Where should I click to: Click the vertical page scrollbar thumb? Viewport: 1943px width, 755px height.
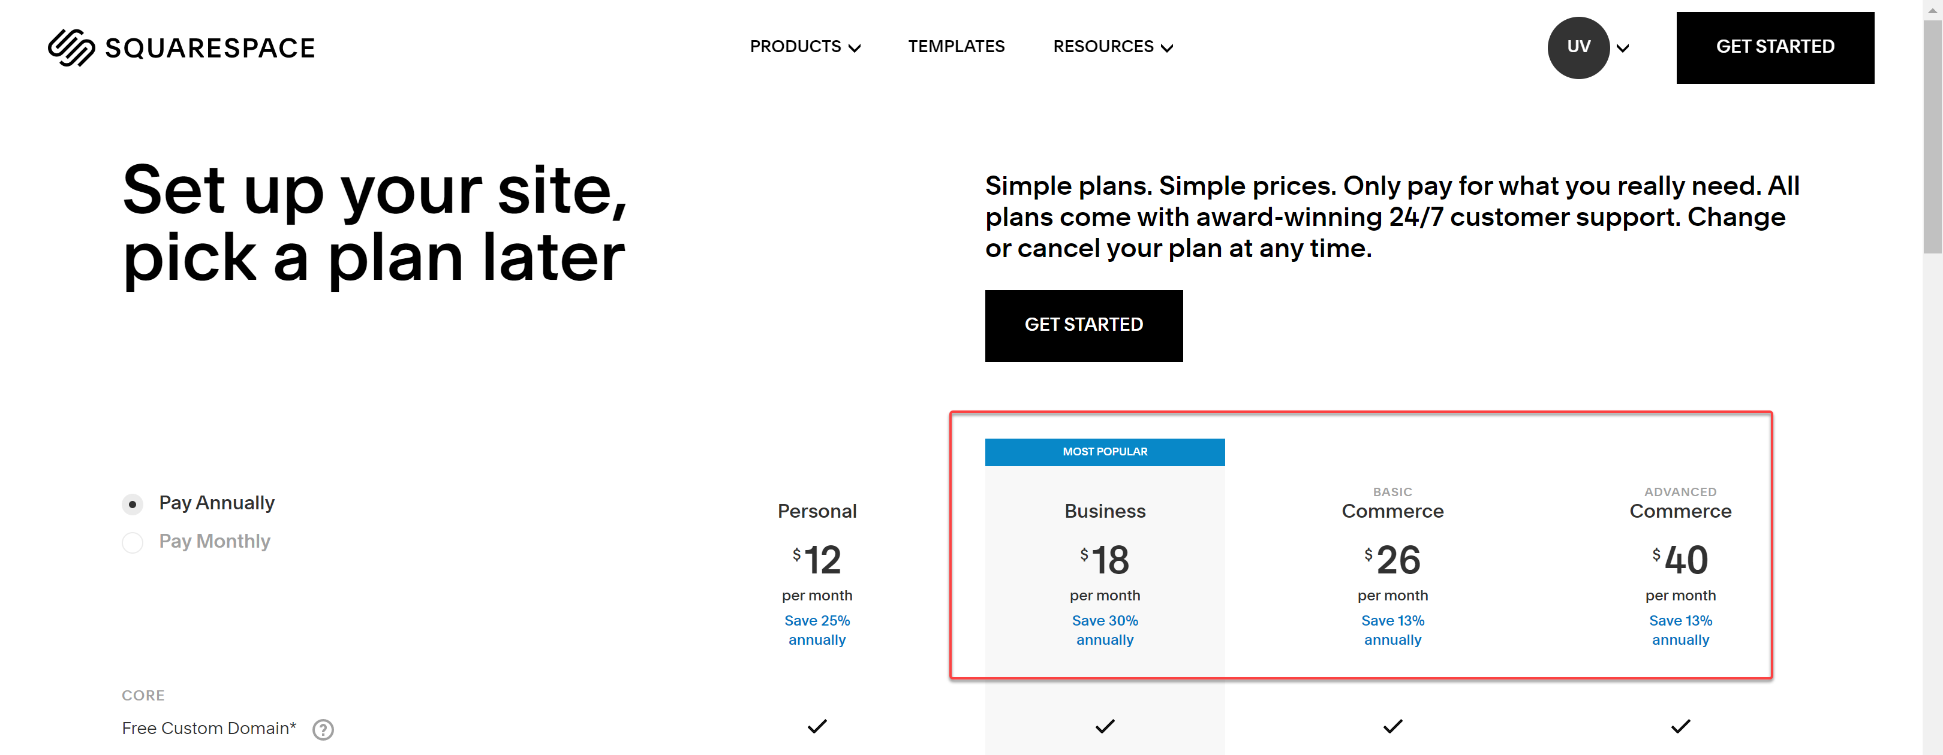pos(1932,135)
